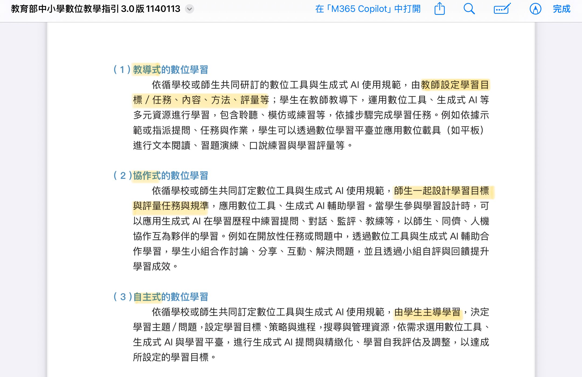Screen dimensions: 582x377
Task: Click the left gray page margin
Action: pos(23,189)
